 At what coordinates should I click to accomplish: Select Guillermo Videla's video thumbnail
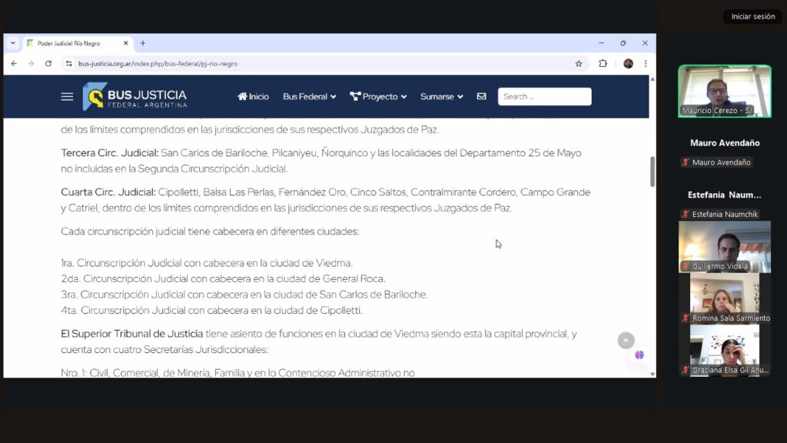pos(724,246)
